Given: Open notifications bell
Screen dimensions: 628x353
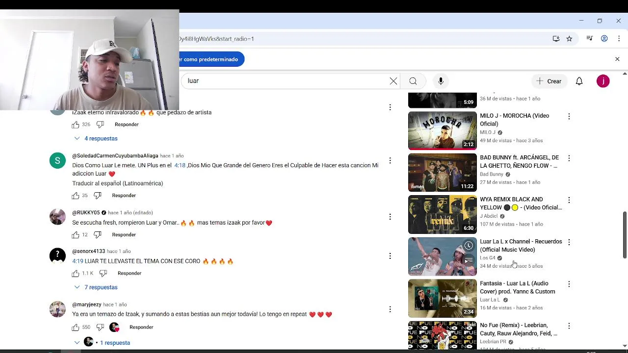Looking at the screenshot, I should click(579, 81).
